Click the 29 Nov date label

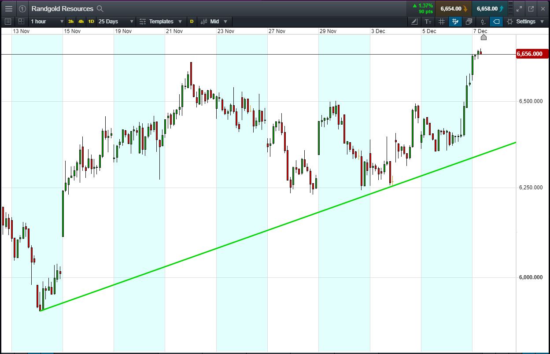coord(328,31)
